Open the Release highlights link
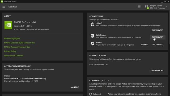The width and height of the screenshot is (170, 96). (x=12, y=38)
